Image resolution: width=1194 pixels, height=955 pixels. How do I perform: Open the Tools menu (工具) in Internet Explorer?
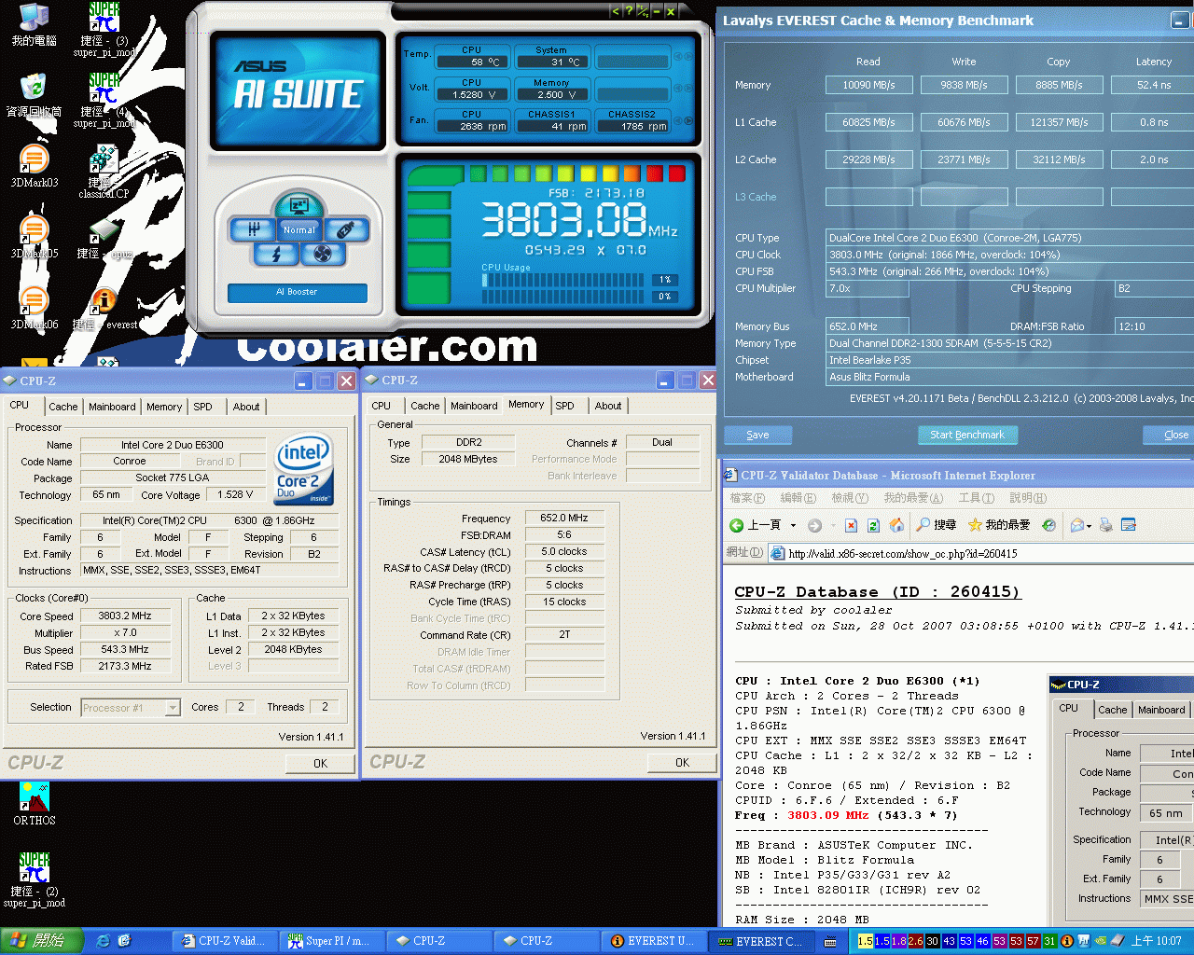[x=976, y=498]
